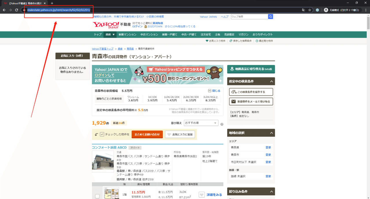Click the コンフォート浜田 building photo

(103, 161)
